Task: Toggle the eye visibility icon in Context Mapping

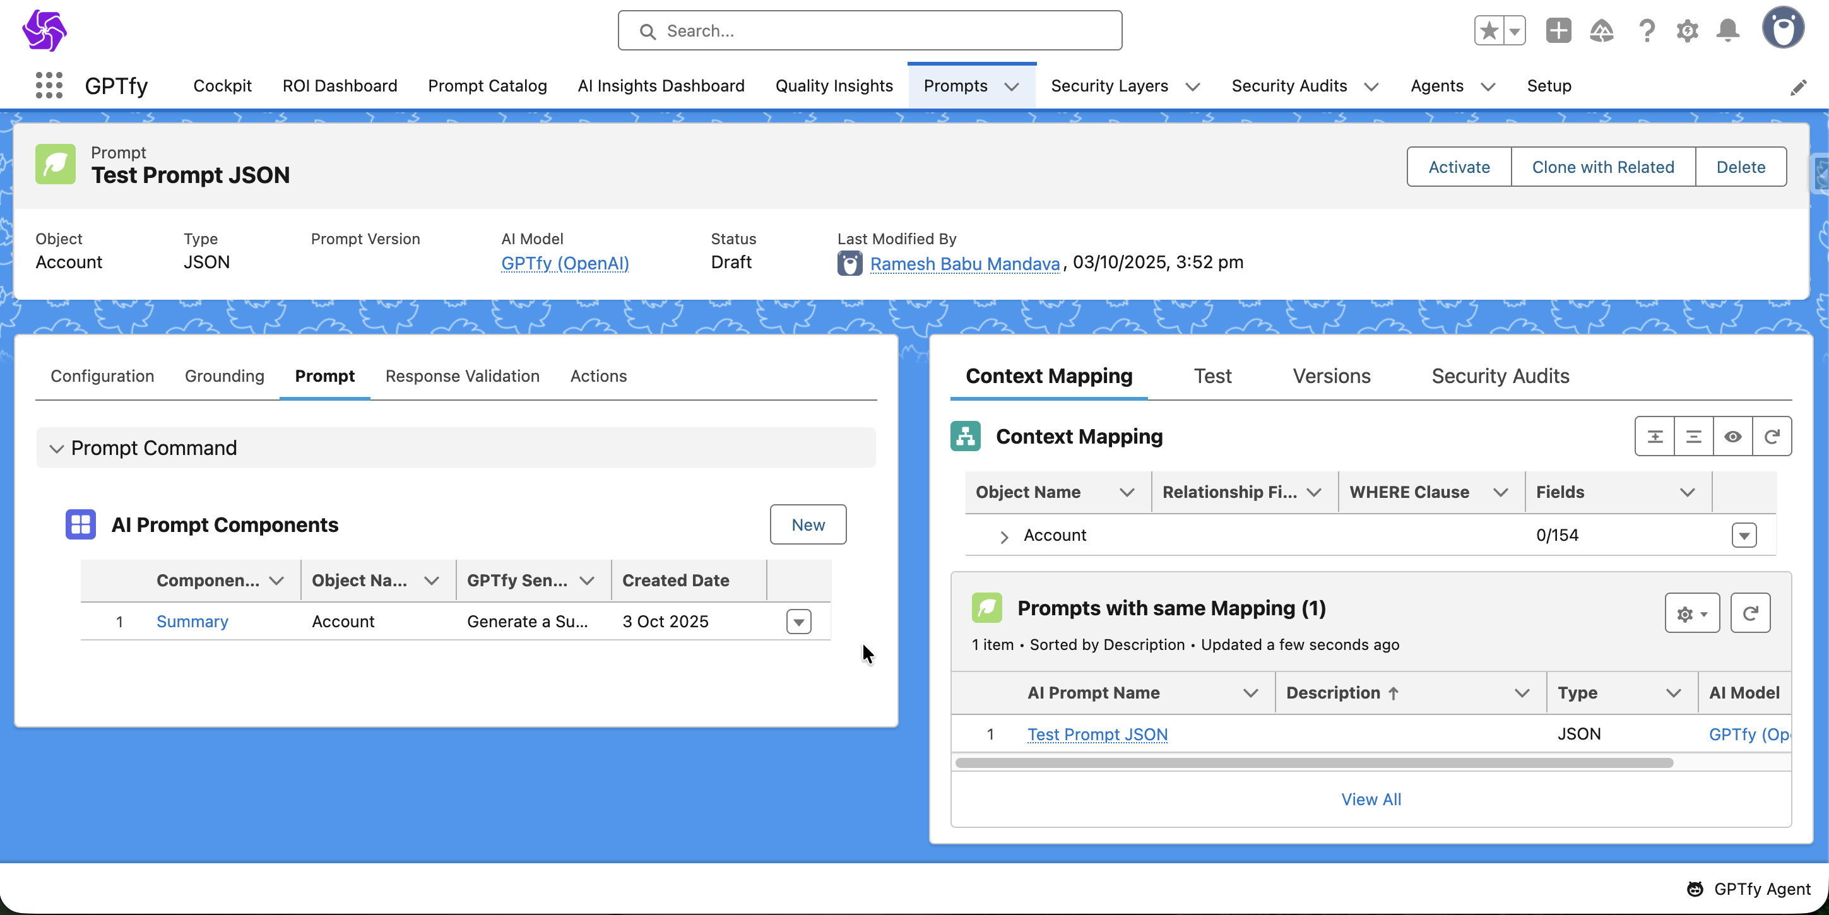Action: click(x=1732, y=436)
